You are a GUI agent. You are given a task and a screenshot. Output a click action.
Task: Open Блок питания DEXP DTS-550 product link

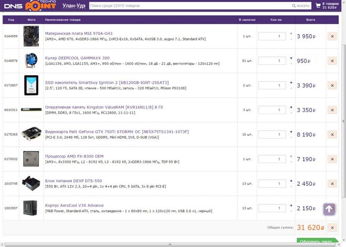click(x=74, y=181)
